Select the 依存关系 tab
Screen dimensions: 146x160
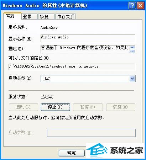pos(66,16)
